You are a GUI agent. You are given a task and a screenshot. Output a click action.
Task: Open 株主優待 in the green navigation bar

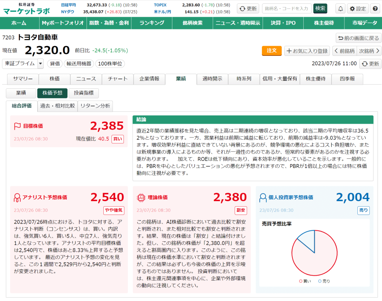point(324,23)
